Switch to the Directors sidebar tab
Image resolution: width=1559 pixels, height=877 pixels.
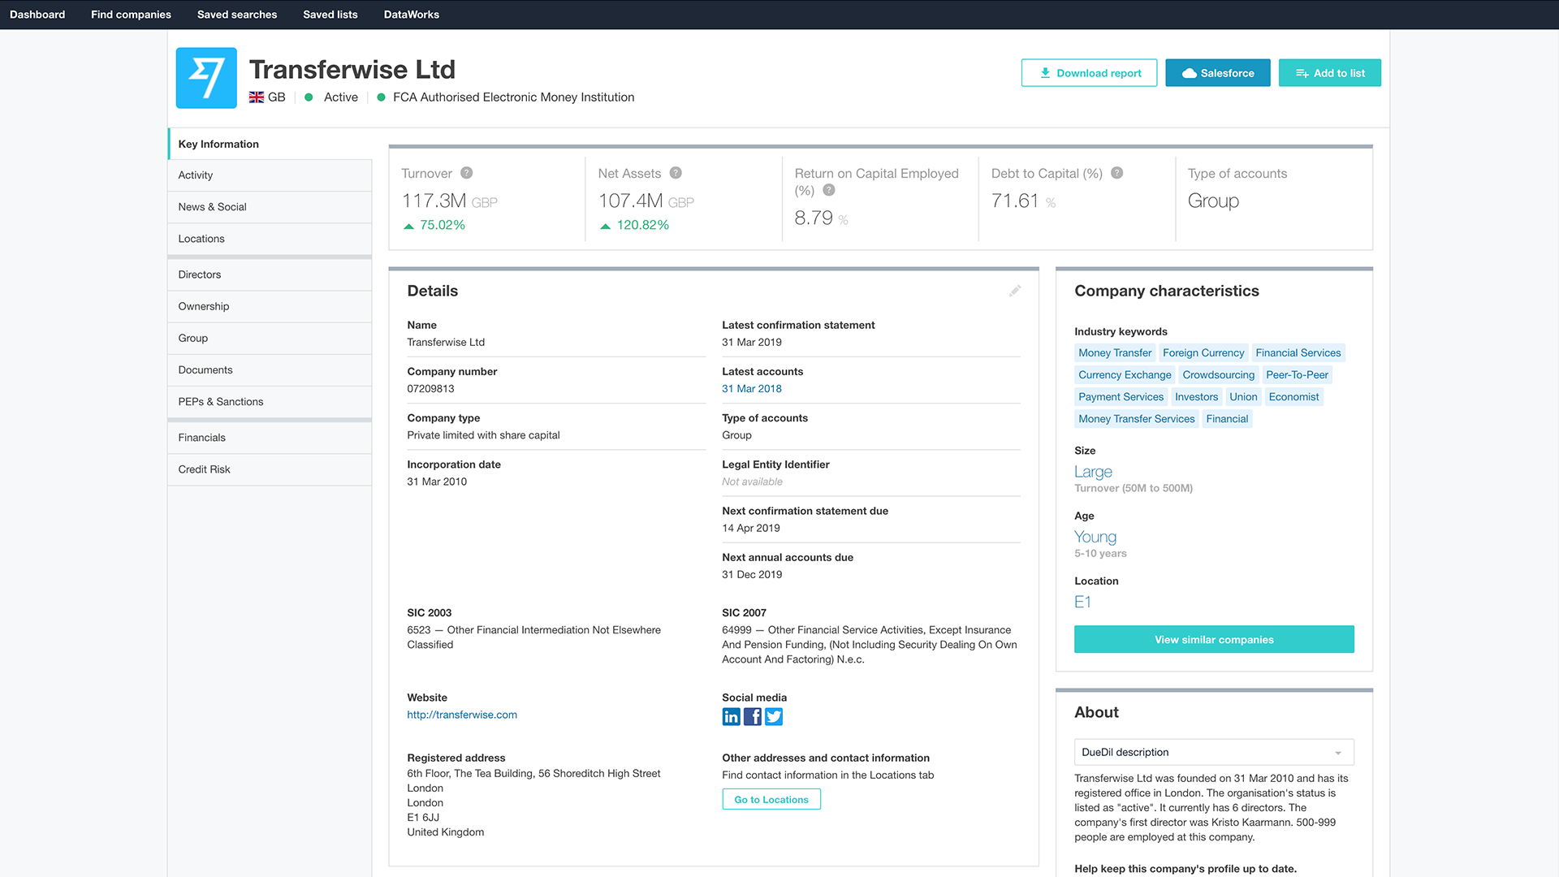click(x=200, y=274)
